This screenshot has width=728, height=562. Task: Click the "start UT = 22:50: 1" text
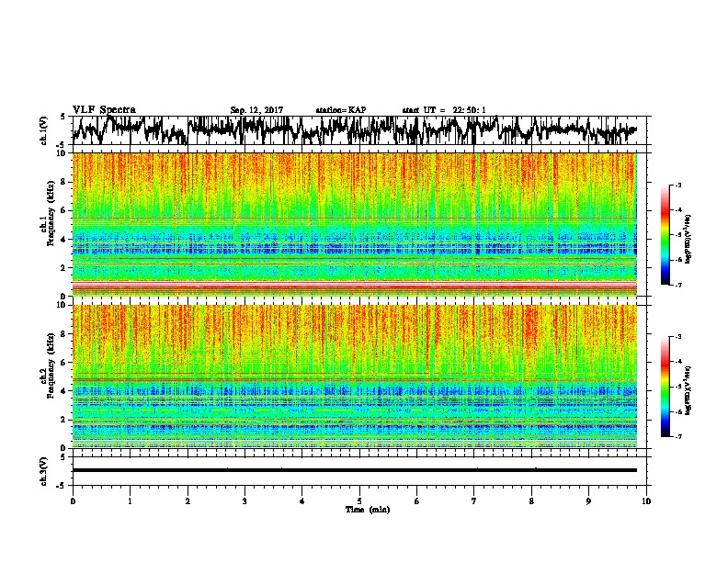[444, 110]
